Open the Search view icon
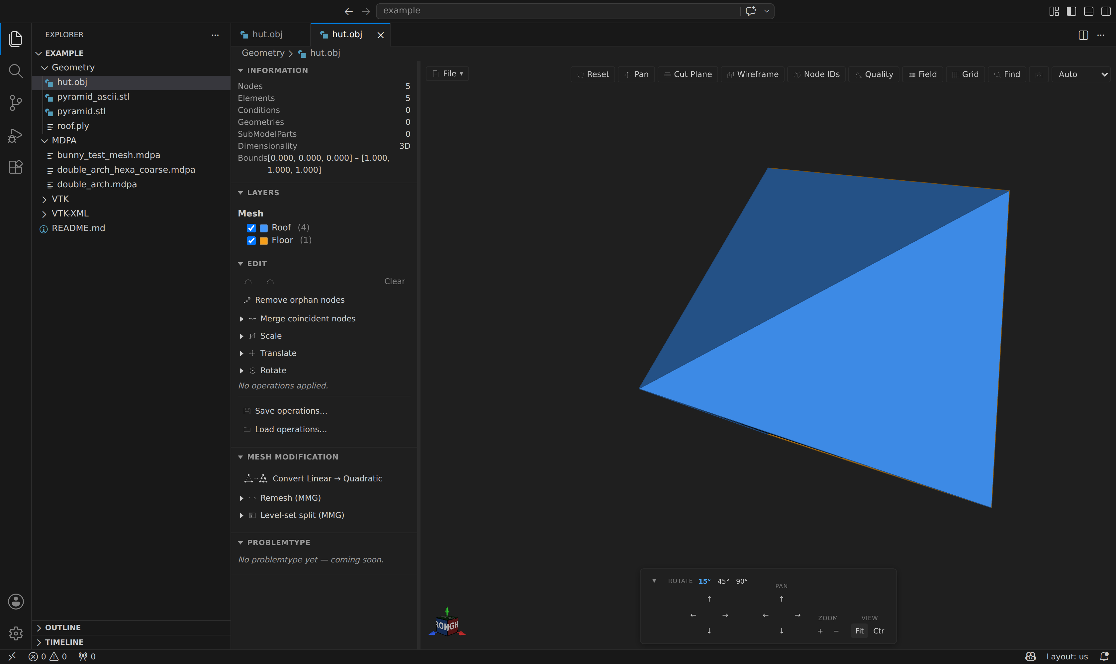 click(16, 71)
